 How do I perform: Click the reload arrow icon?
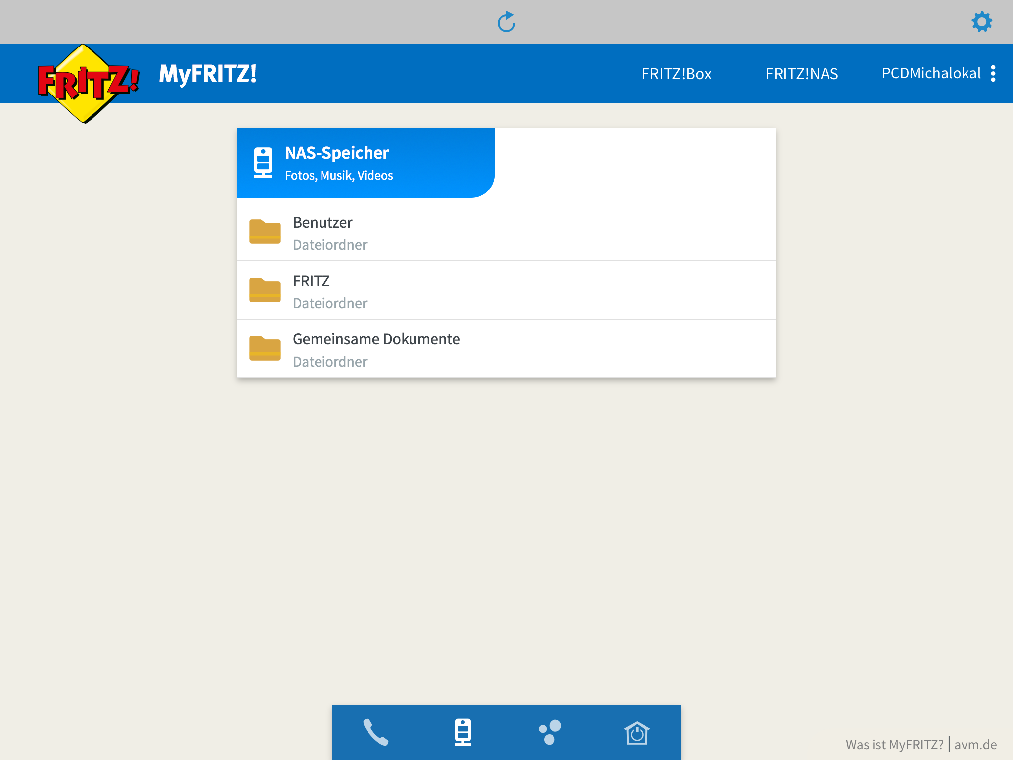506,22
